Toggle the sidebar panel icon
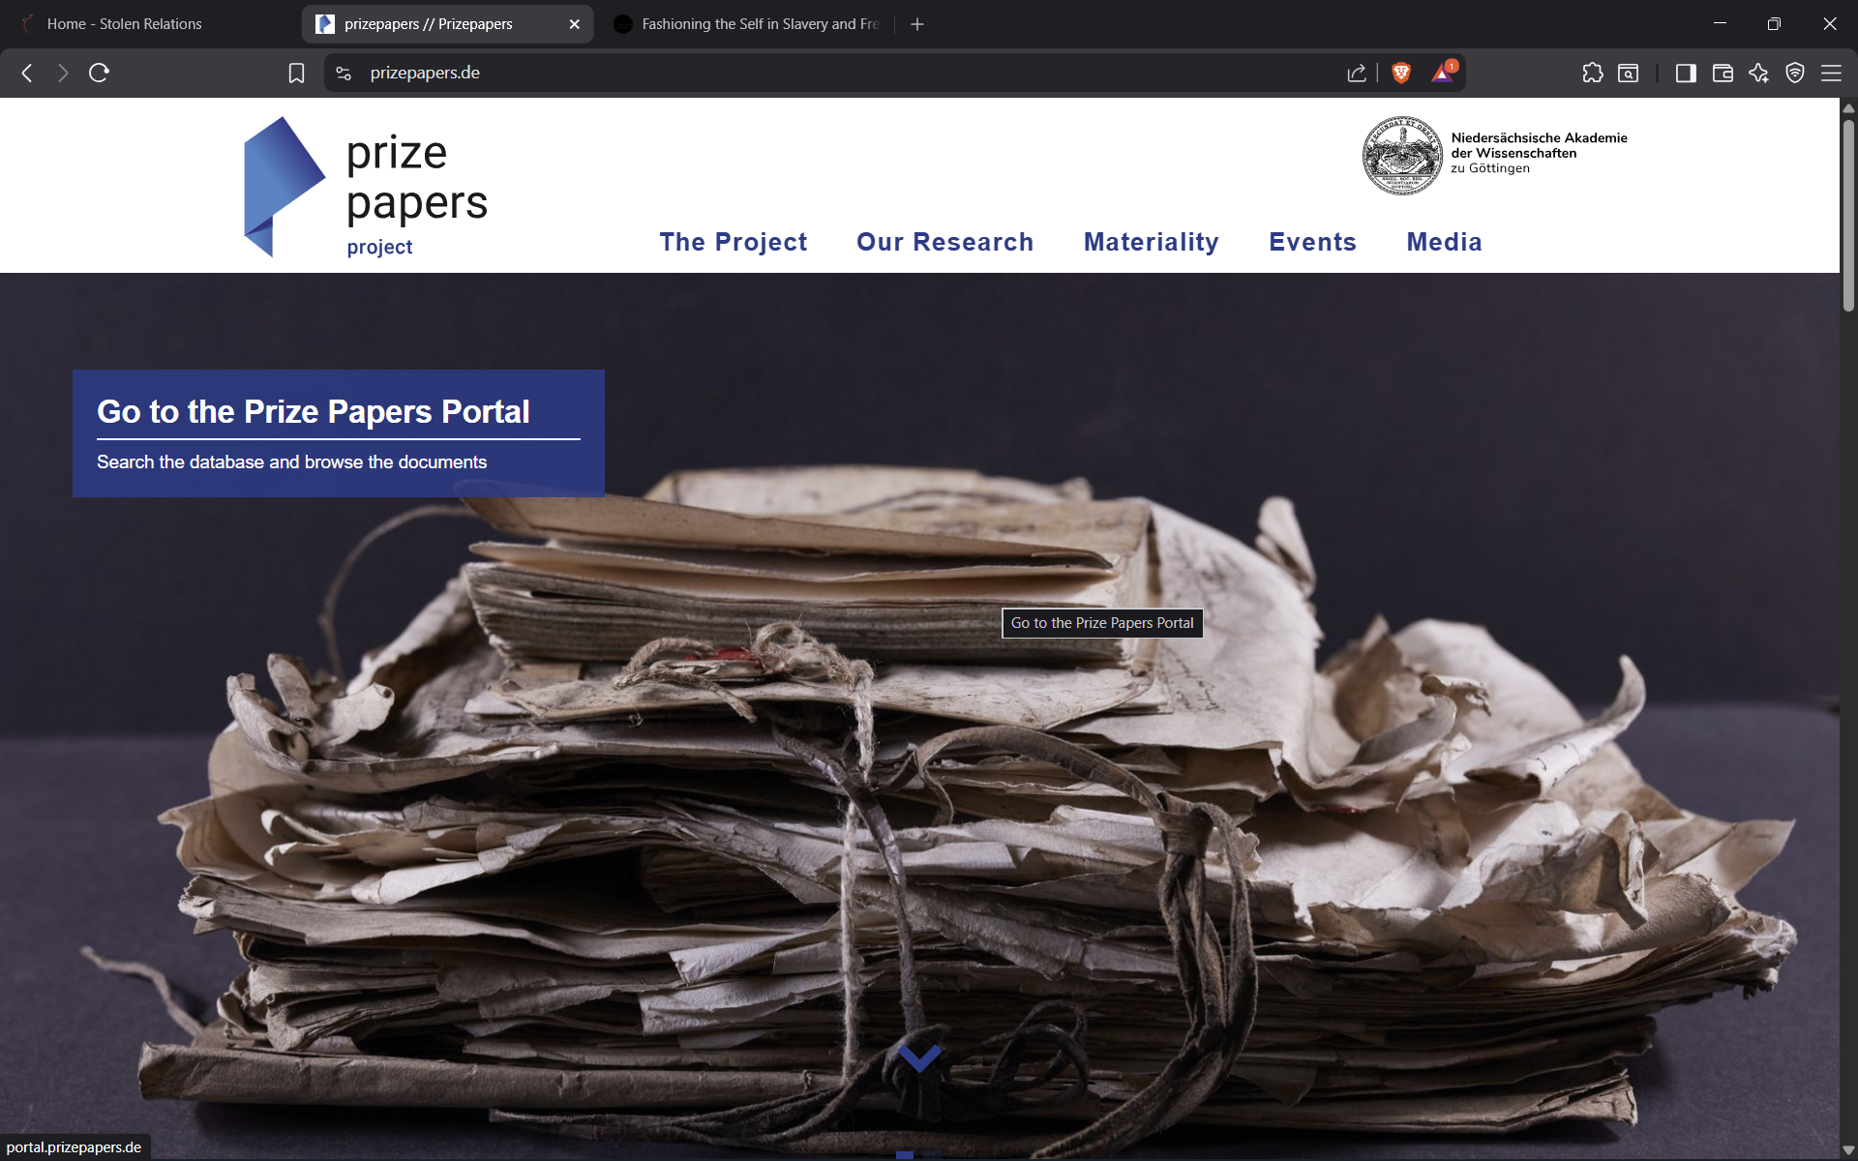The height and width of the screenshot is (1161, 1858). [1685, 73]
